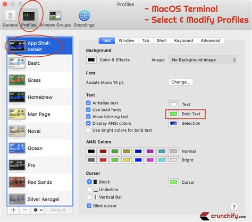
Task: Click the Normal magenta ANSI swatch
Action: pos(150,151)
